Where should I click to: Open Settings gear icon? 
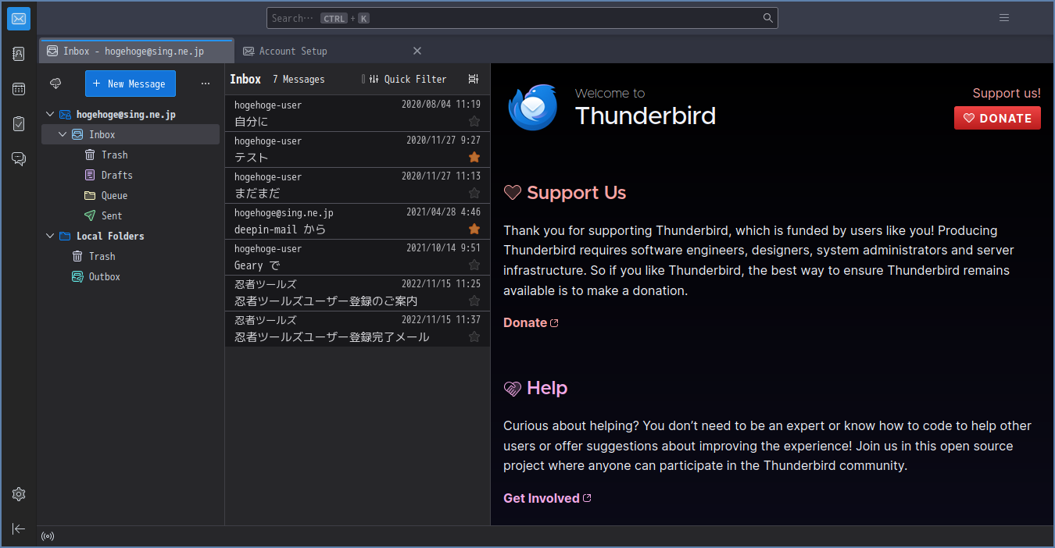(19, 494)
